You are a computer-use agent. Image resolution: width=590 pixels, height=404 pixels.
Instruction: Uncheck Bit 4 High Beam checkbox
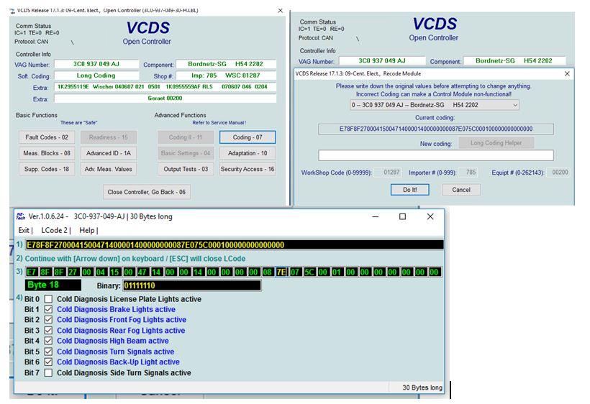click(48, 341)
